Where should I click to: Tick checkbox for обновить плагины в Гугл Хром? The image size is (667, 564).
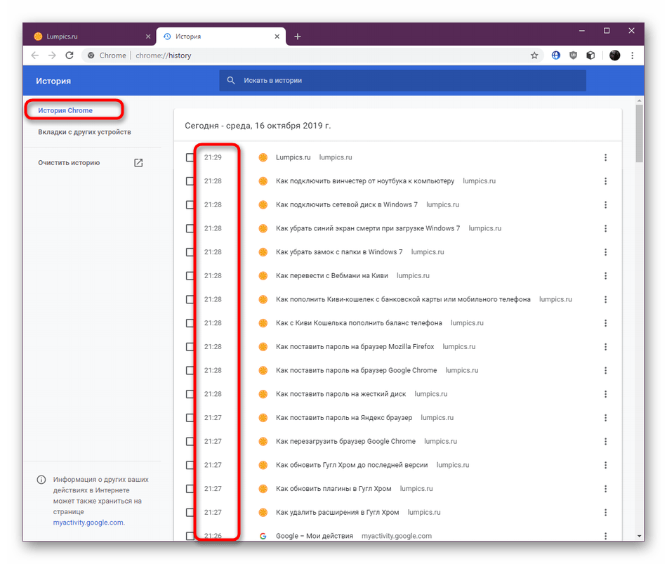pyautogui.click(x=190, y=489)
